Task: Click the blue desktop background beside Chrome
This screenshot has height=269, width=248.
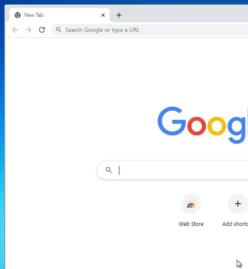Action: click(x=2, y=137)
